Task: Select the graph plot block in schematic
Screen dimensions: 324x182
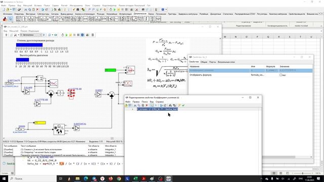Action: click(x=53, y=83)
